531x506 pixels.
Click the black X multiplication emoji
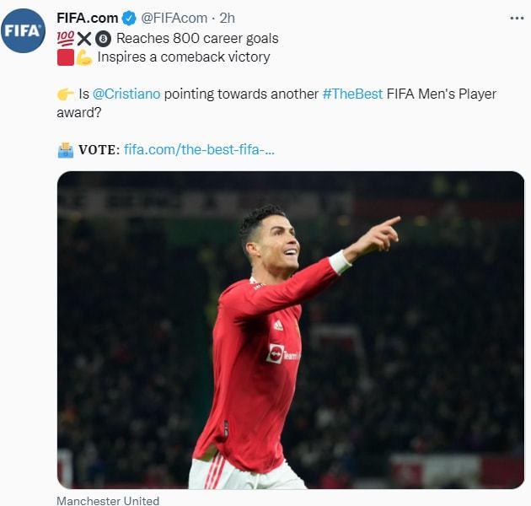click(x=84, y=39)
